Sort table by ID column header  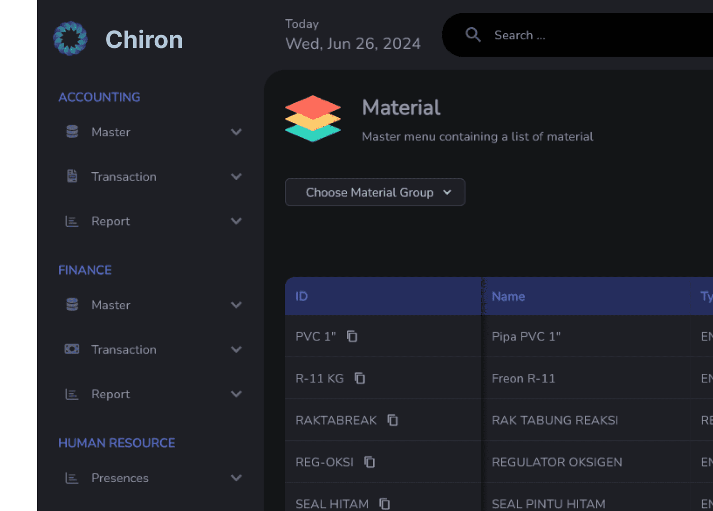[302, 296]
